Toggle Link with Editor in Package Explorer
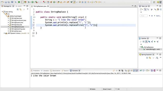 (x=21, y=9)
